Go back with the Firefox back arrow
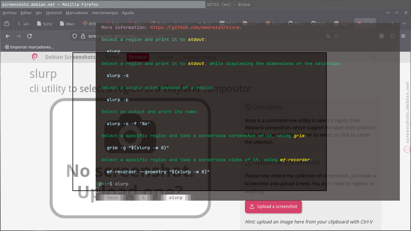411x231 pixels. click(8, 36)
